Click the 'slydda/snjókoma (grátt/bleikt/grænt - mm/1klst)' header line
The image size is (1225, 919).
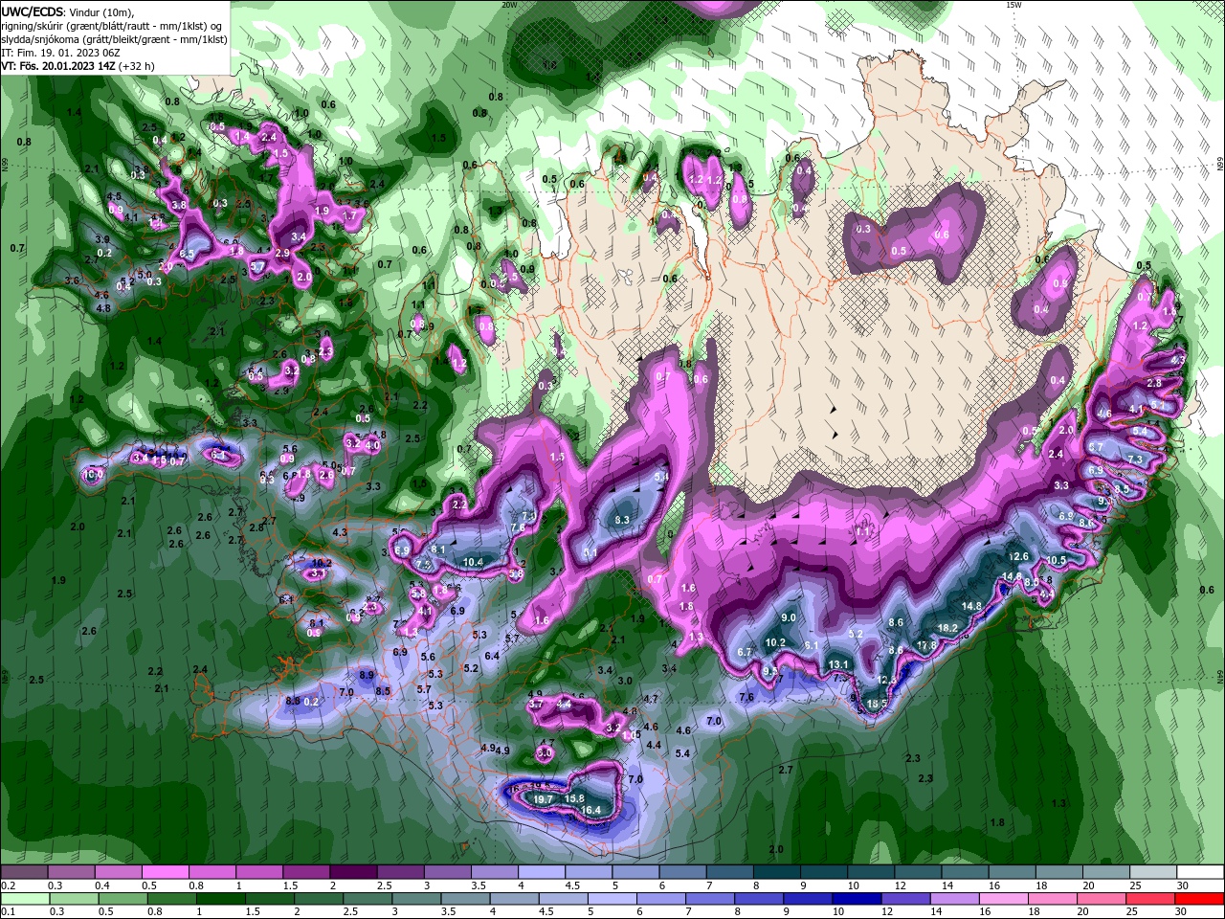point(114,39)
